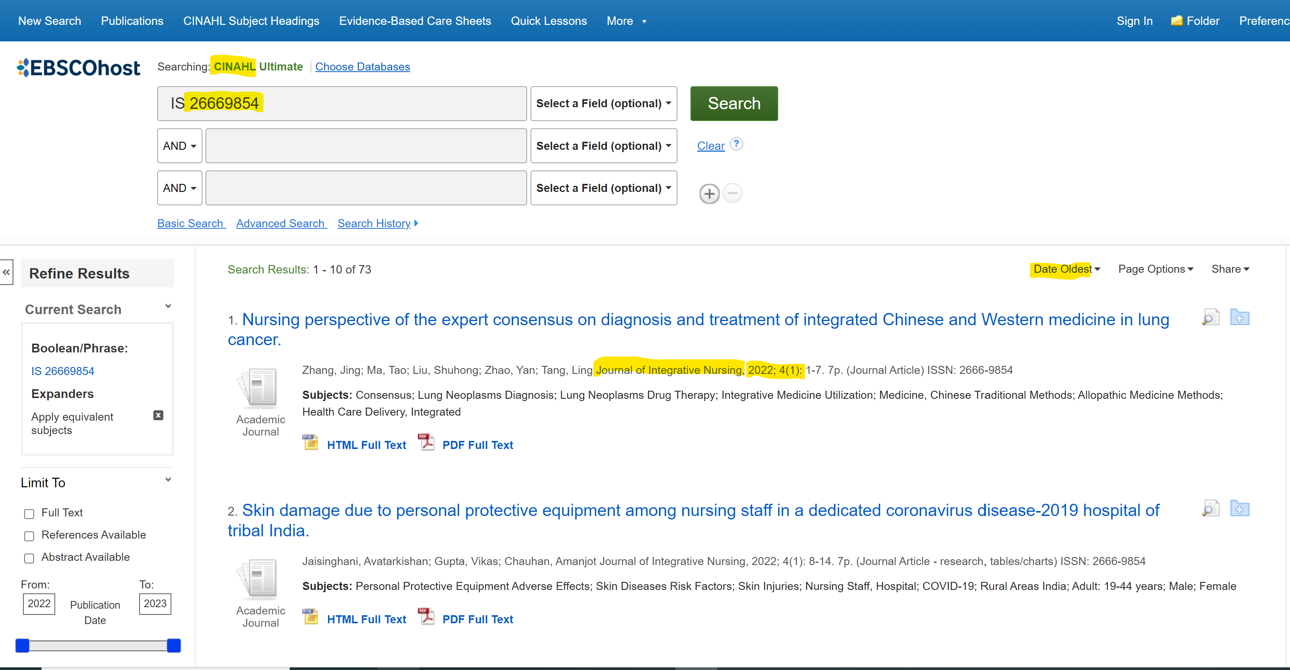Click the PDF icon in result 2
Screen dimensions: 1290x670
point(426,617)
